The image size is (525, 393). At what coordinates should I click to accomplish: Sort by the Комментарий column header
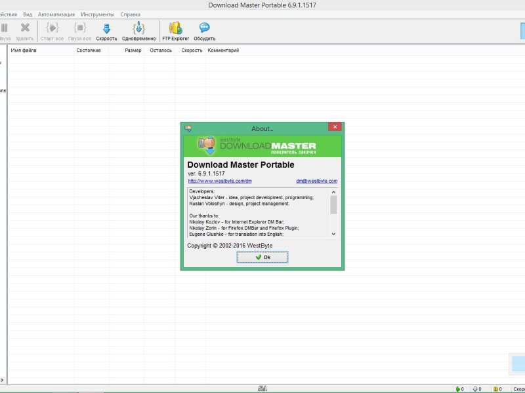point(223,50)
